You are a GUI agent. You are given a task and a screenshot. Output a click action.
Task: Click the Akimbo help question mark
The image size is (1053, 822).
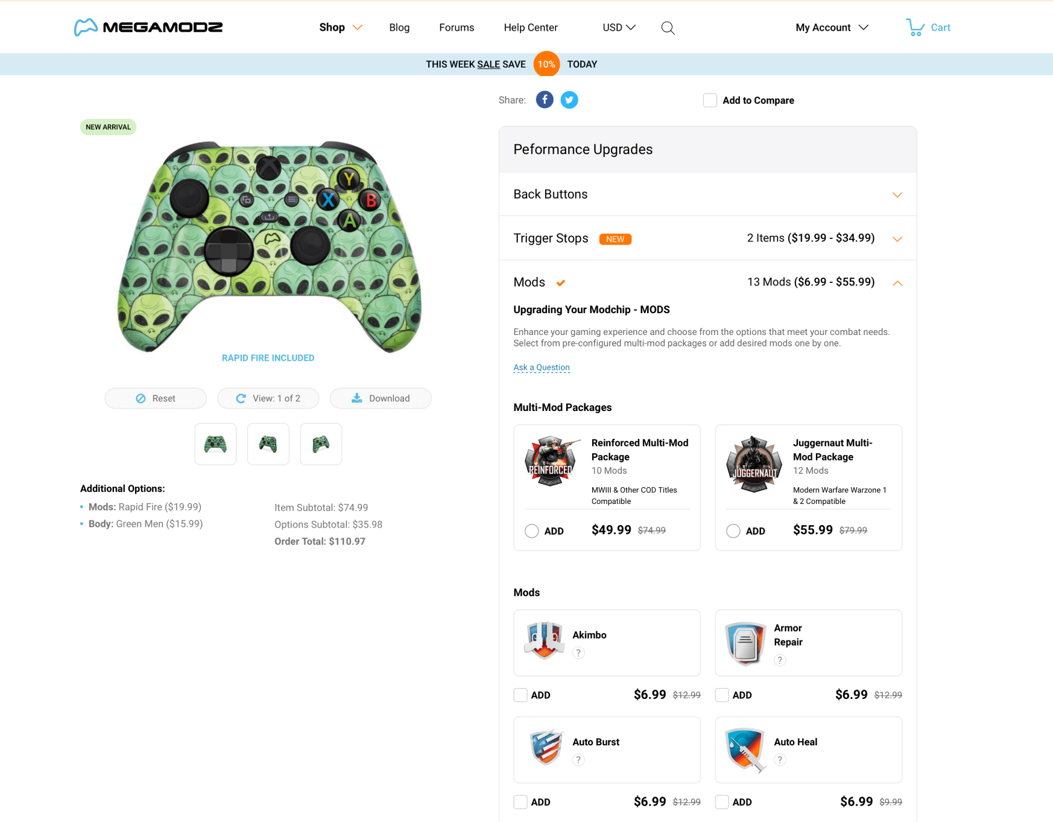pyautogui.click(x=578, y=652)
